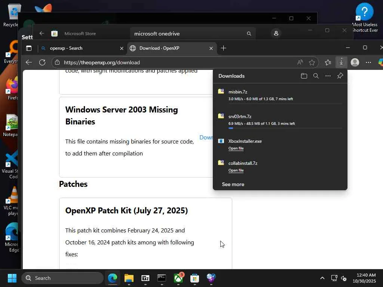Toggle the Downloads toolbar button
Image resolution: width=383 pixels, height=287 pixels.
(341, 62)
